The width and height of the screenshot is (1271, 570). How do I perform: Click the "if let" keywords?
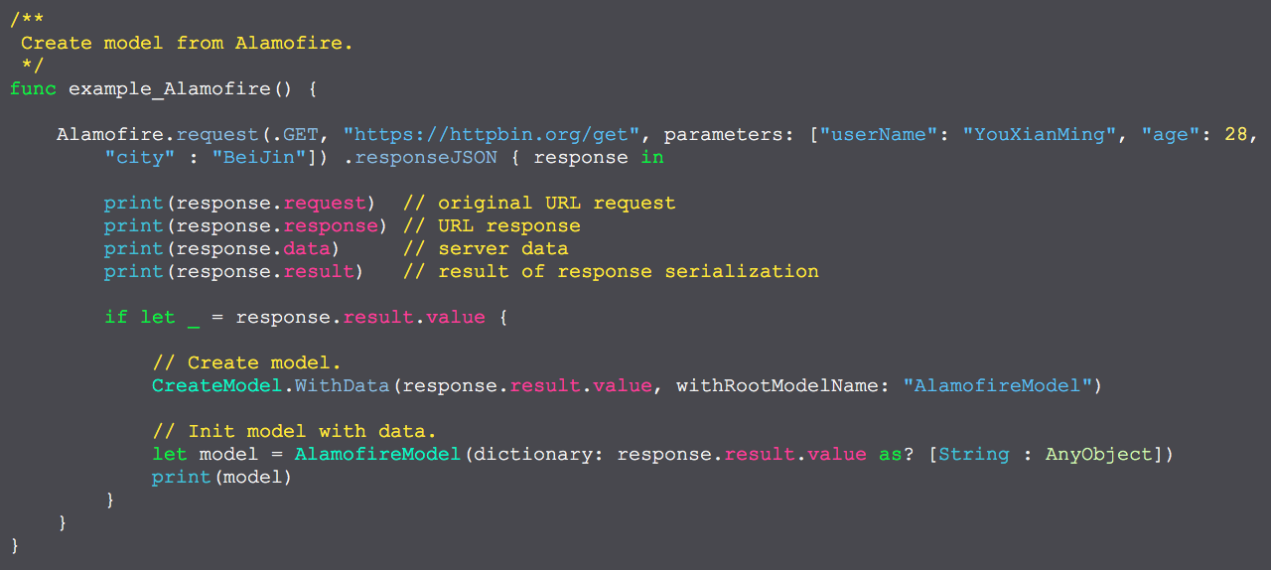140,317
